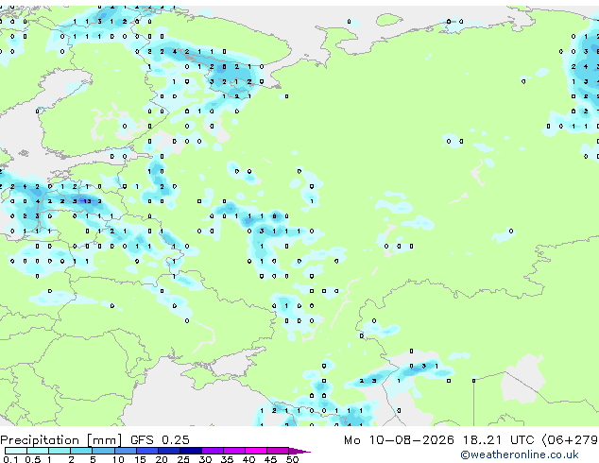599x463 pixels.
Task: Click the 0.1–0.5 mm legend color swatch
Action: [x=16, y=451]
